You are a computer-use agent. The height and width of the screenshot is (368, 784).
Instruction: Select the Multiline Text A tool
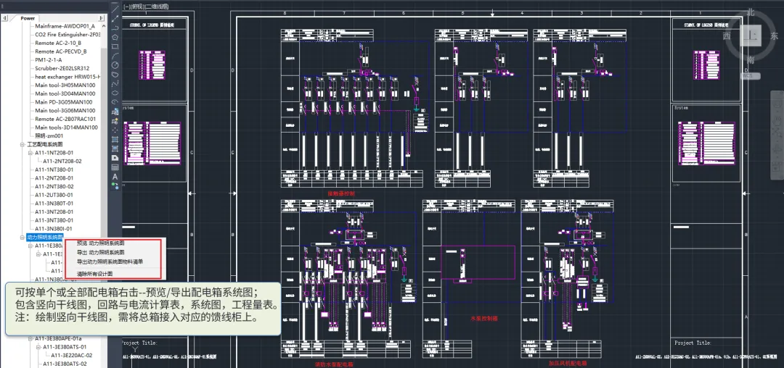click(x=115, y=176)
